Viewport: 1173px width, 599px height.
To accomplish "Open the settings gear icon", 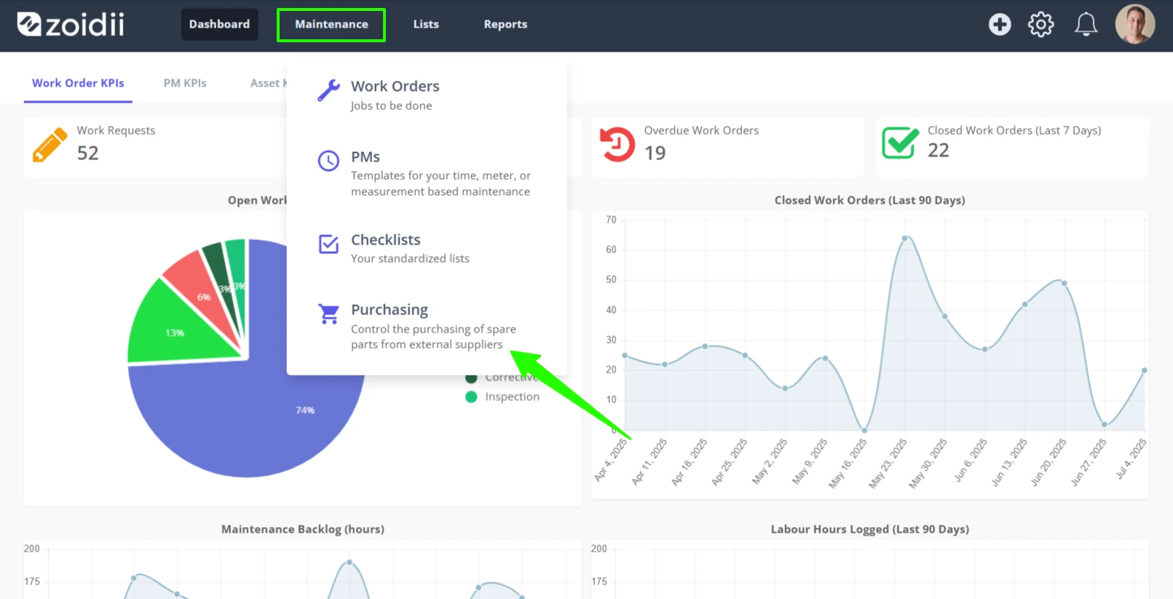I will coord(1040,24).
